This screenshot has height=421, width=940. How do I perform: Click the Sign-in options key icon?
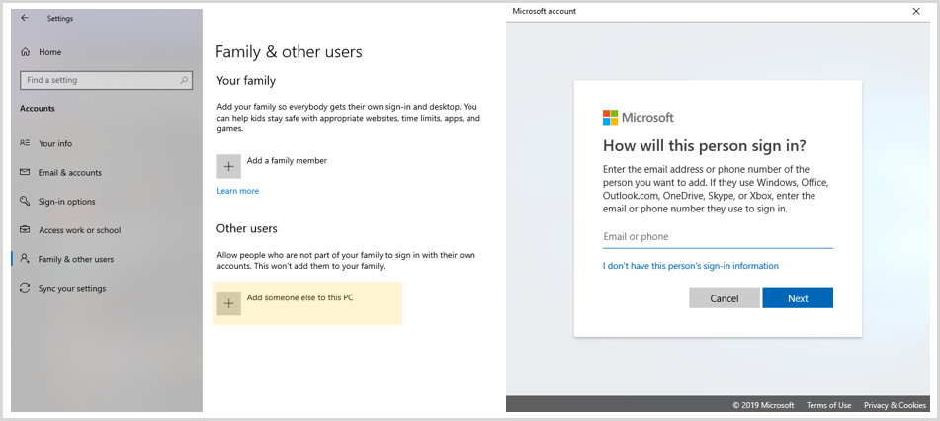pyautogui.click(x=25, y=202)
